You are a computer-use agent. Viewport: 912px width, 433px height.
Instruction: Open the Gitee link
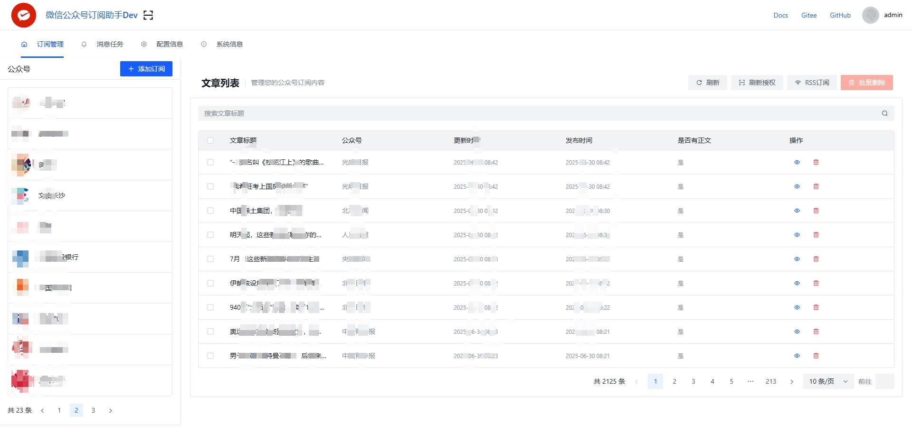click(809, 15)
